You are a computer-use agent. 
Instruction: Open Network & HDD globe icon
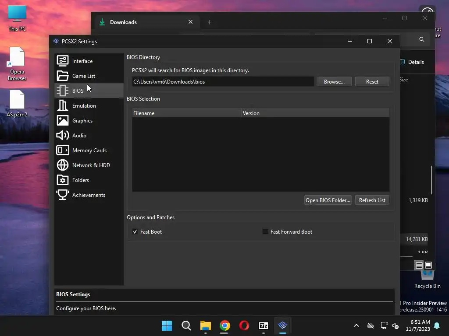[x=62, y=165]
